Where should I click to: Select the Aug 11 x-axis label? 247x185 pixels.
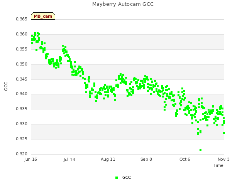coord(108,159)
